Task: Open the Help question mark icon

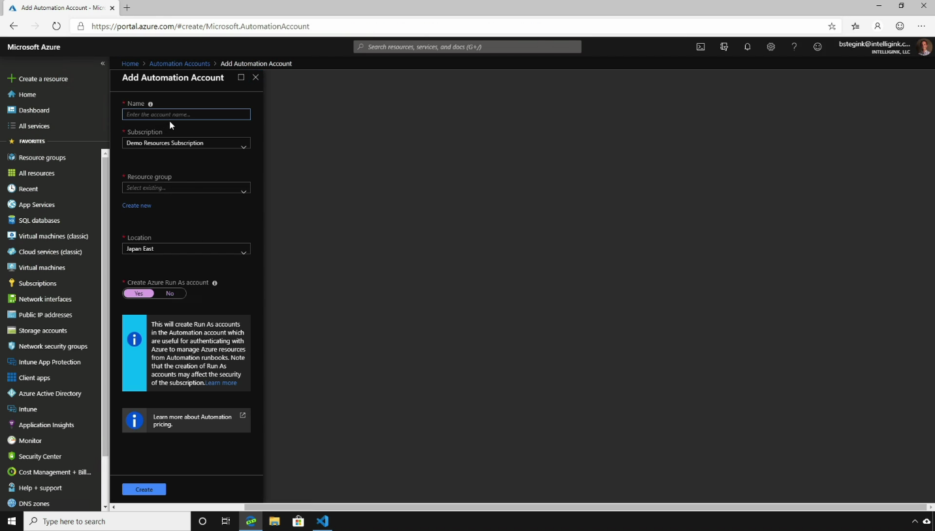Action: [x=794, y=47]
